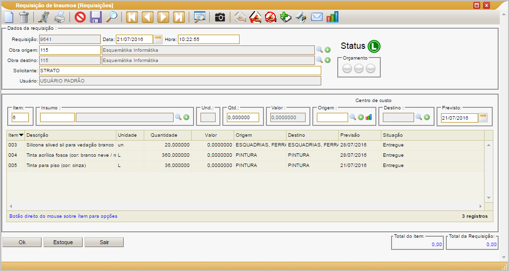Click the trash can delete icon
Viewport: 509px width, 271px height.
coord(24,17)
